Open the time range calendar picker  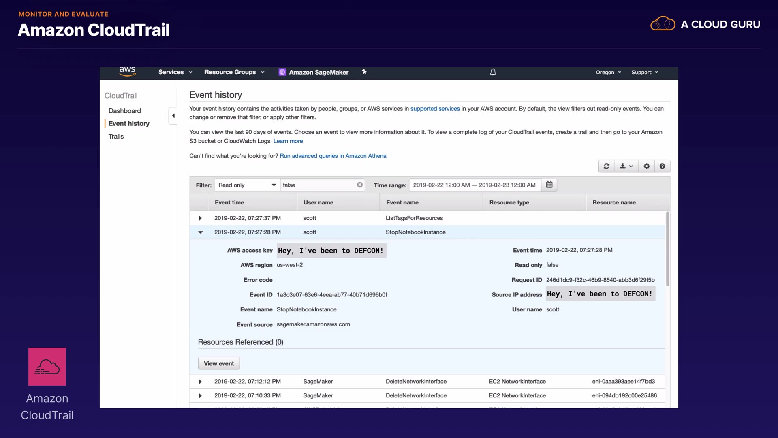coord(549,185)
